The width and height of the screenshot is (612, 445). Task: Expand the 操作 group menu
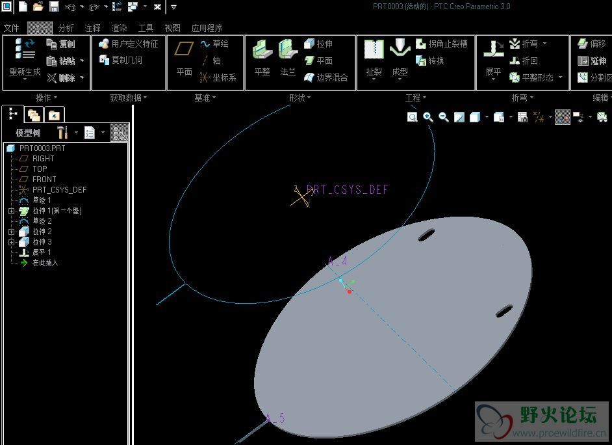(46, 98)
